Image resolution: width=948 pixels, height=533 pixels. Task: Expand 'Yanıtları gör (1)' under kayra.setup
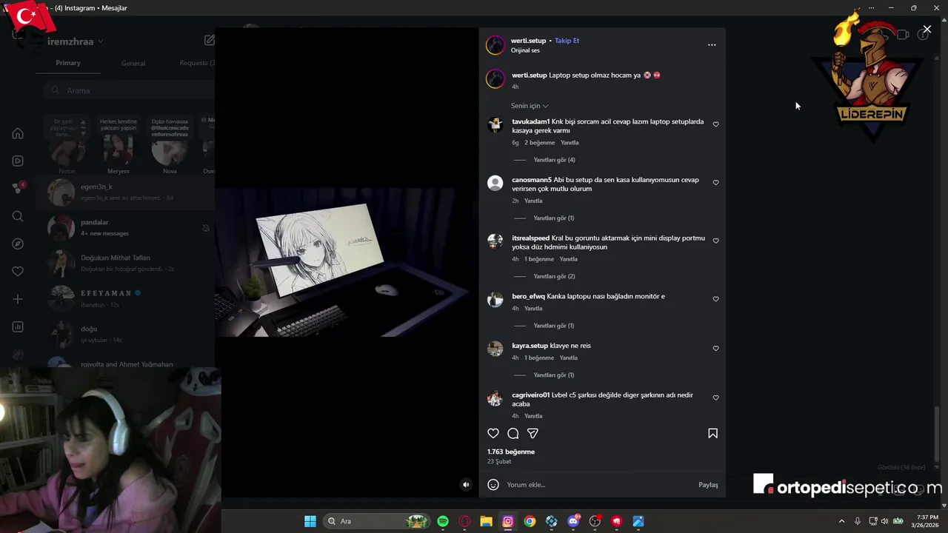[x=554, y=375]
